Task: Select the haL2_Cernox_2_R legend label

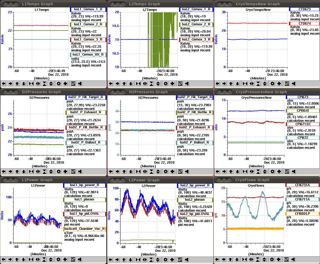Action: [x=196, y=24]
